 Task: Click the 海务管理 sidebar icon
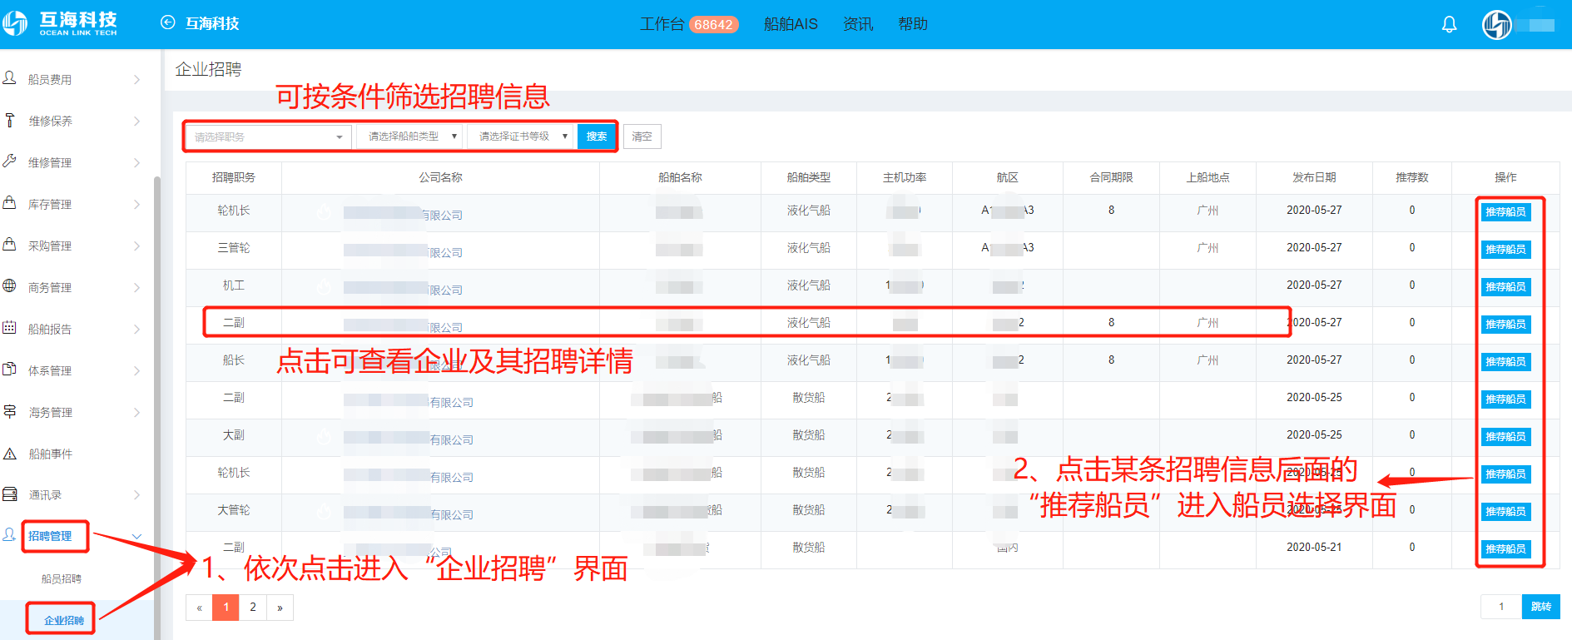point(10,411)
